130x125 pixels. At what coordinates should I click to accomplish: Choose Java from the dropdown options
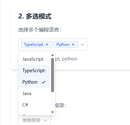click(x=34, y=94)
